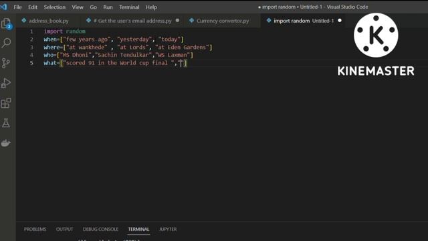Click the import keyword on line 1
This screenshot has height=241, width=428.
pyautogui.click(x=53, y=31)
